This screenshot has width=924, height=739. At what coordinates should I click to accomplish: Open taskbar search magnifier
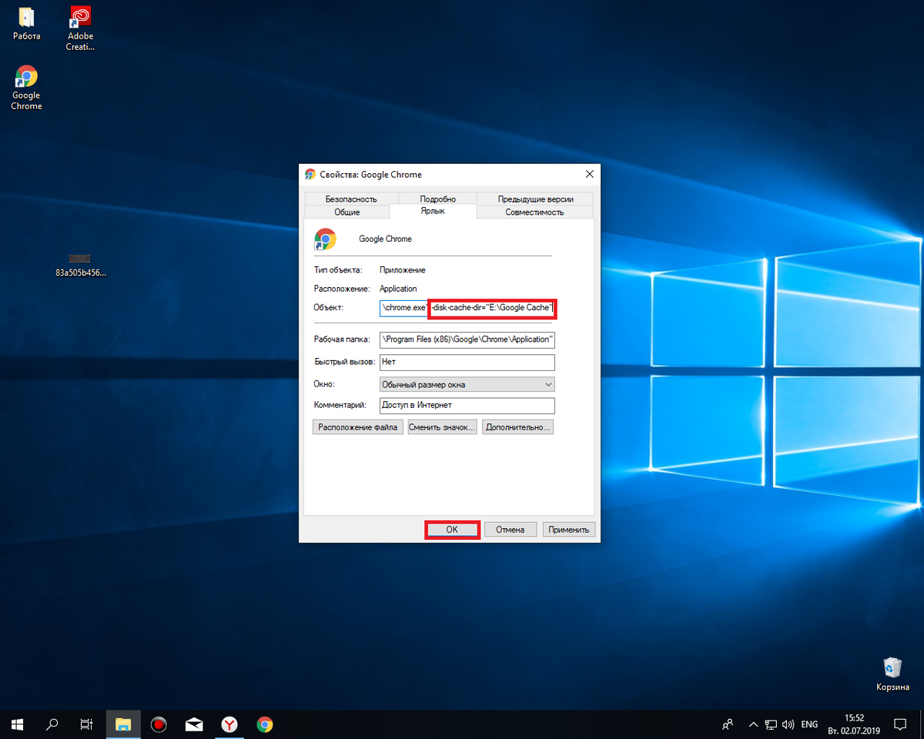tap(52, 724)
